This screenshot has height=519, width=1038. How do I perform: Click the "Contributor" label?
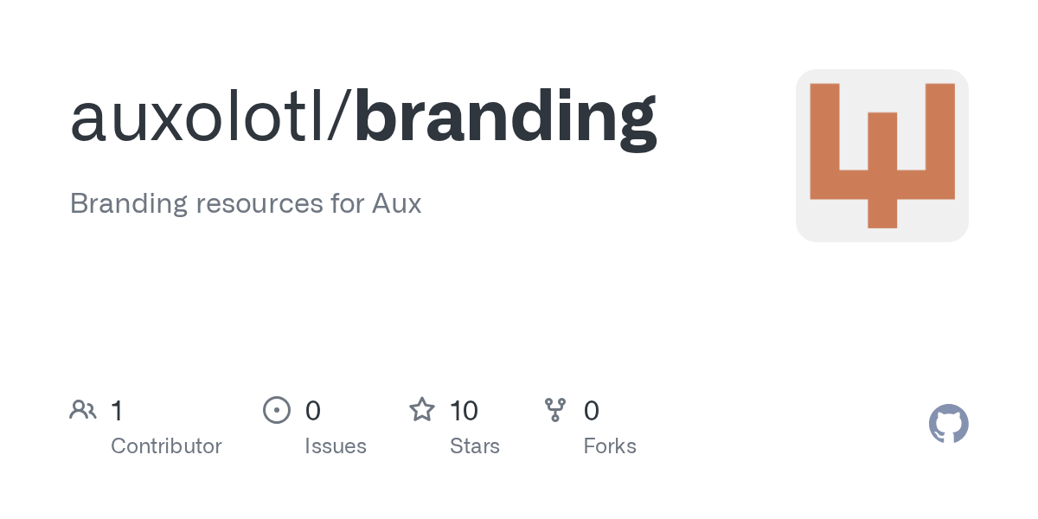coord(166,446)
